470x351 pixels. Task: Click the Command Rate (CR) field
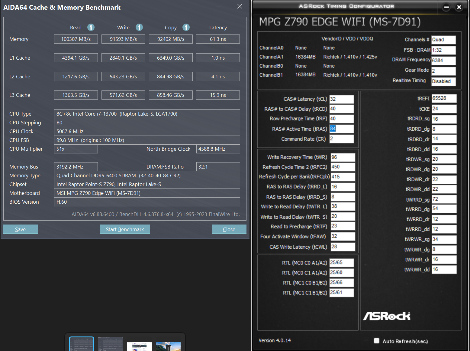click(341, 139)
